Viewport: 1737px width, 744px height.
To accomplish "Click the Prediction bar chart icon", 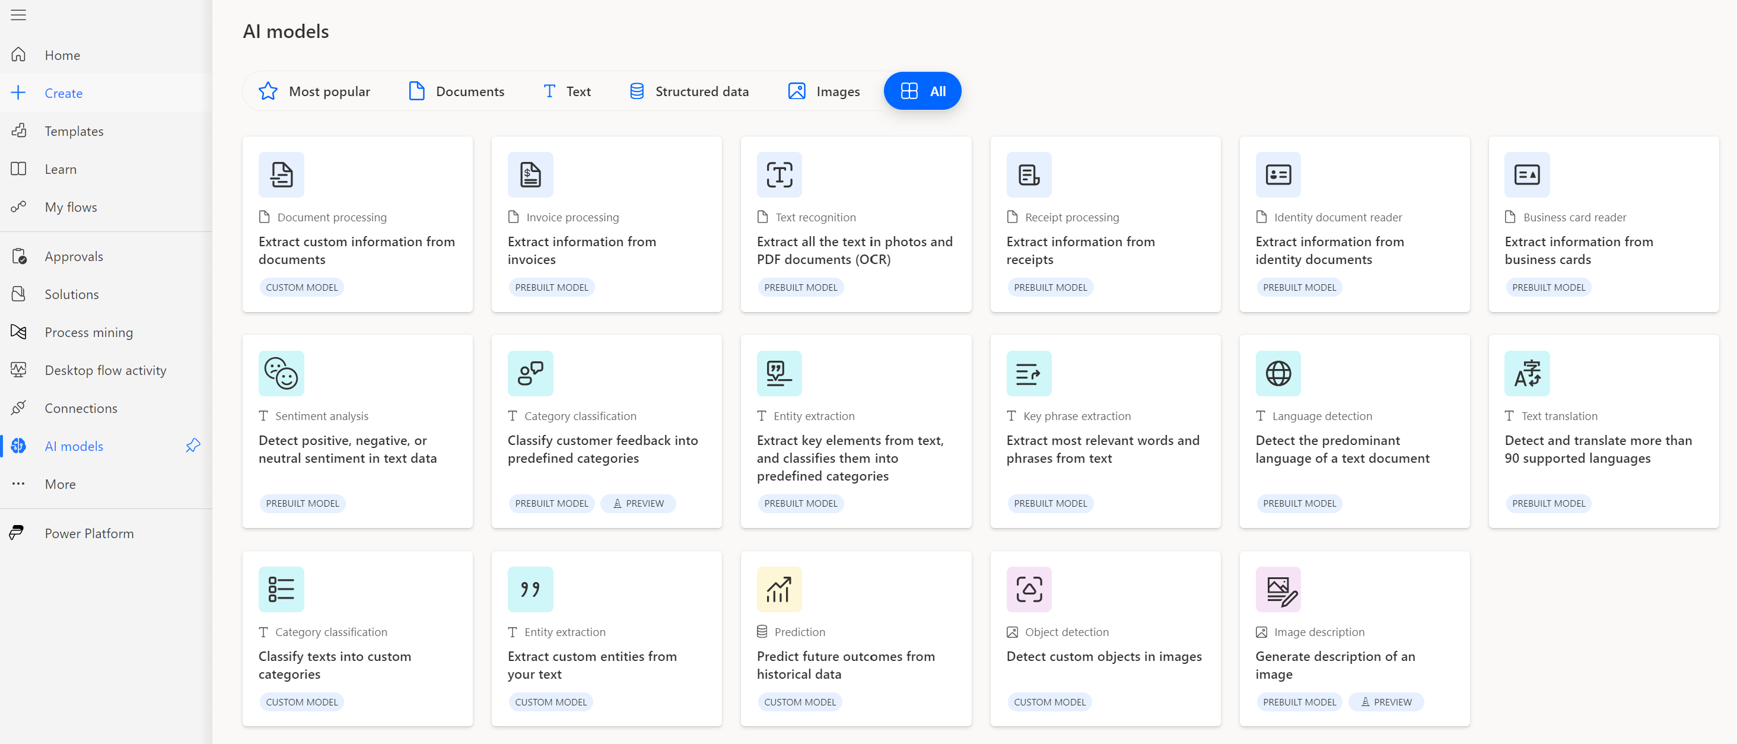I will (778, 589).
